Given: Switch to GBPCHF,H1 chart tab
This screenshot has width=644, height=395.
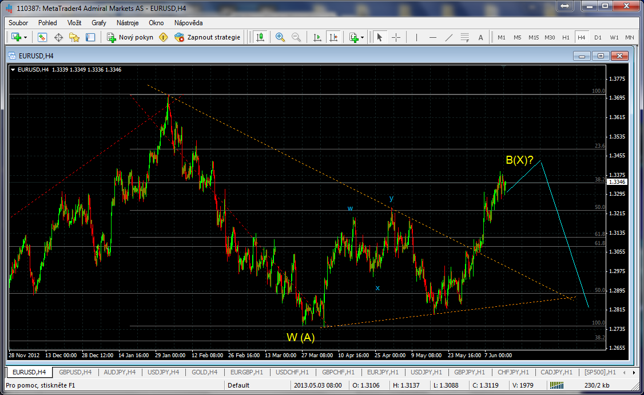Looking at the screenshot, I should click(338, 372).
